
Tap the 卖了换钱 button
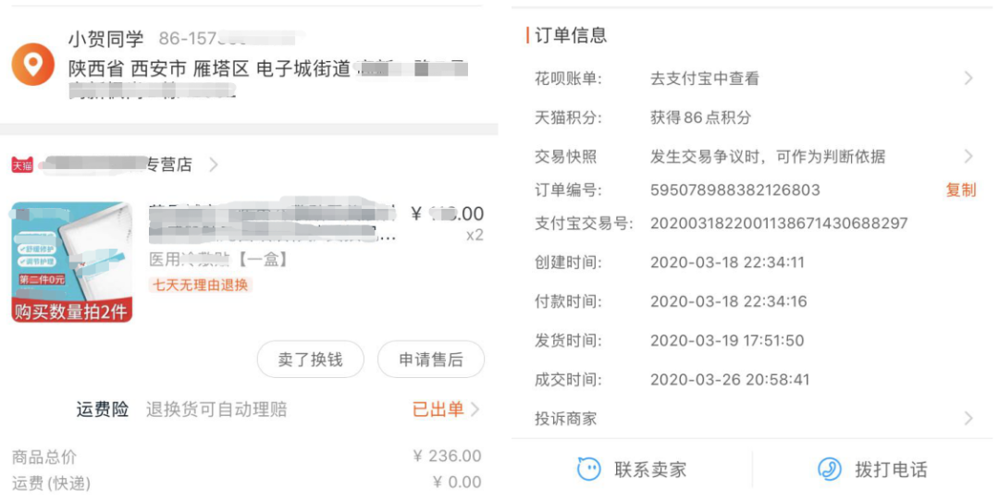pos(310,360)
